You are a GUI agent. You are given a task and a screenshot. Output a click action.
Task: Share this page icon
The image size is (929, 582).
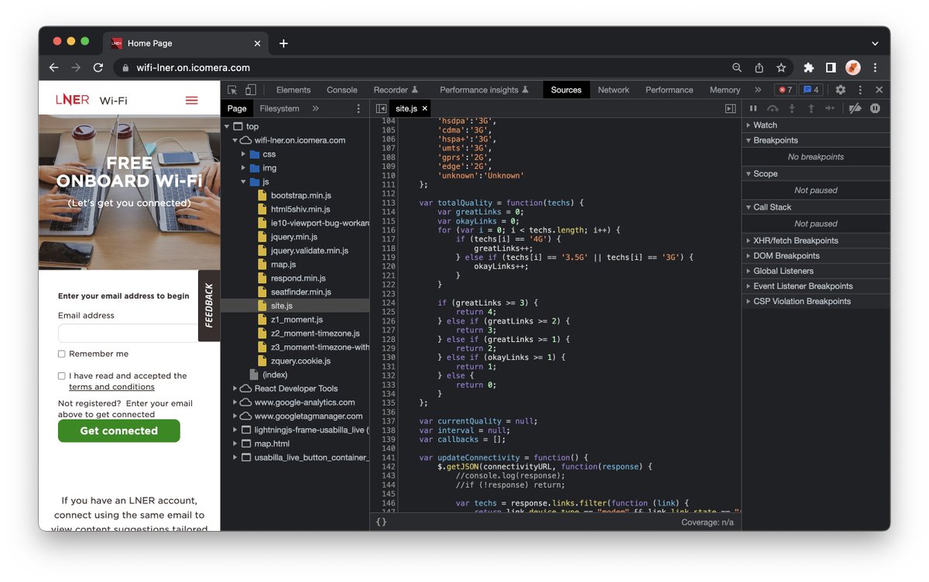click(759, 68)
